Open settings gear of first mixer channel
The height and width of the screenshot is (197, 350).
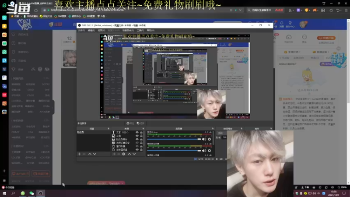click(x=210, y=139)
